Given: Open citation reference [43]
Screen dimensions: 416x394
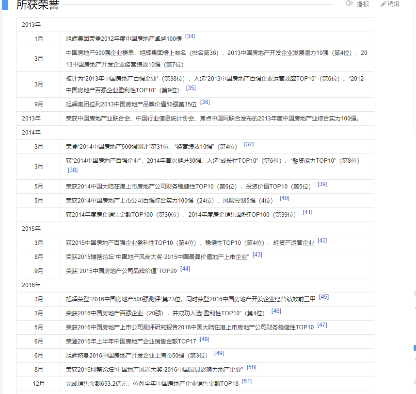Looking at the screenshot, I should [x=257, y=255].
